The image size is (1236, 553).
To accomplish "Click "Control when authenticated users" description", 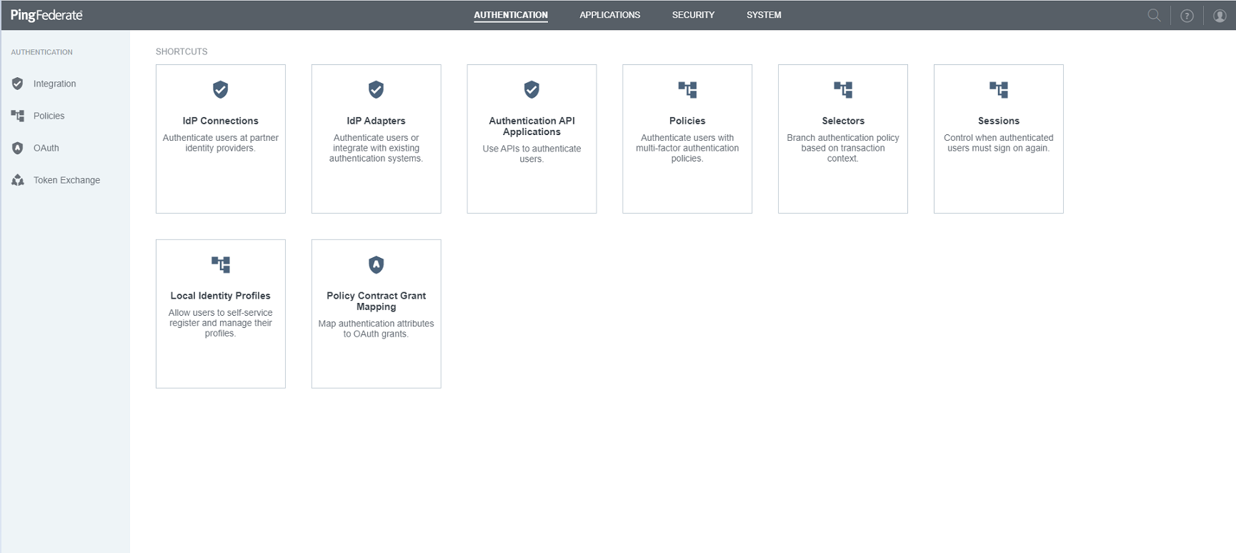I will pos(999,143).
